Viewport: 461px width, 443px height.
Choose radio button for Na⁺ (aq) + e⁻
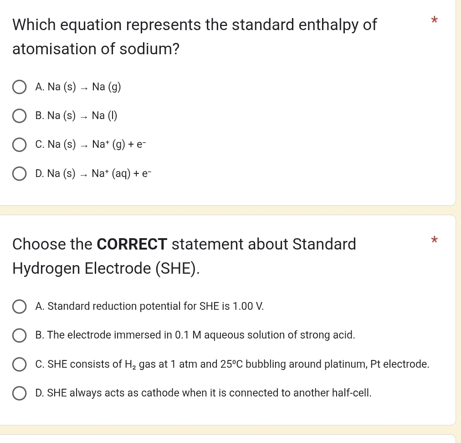[x=19, y=174]
